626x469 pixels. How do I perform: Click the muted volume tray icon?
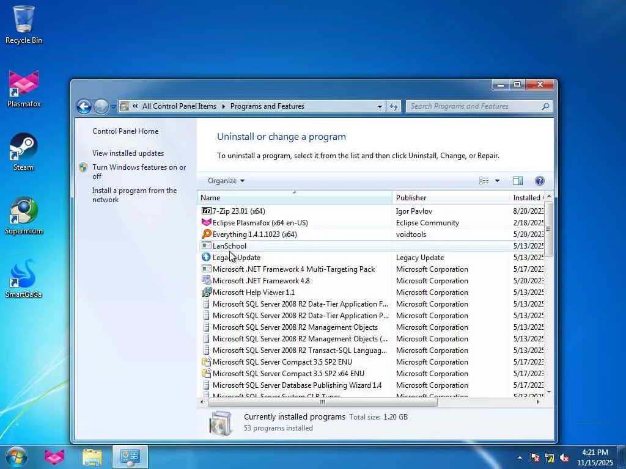point(564,458)
